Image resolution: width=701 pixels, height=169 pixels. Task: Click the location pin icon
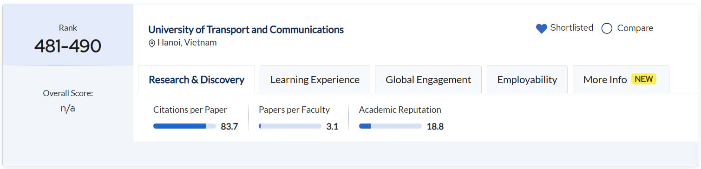click(151, 43)
